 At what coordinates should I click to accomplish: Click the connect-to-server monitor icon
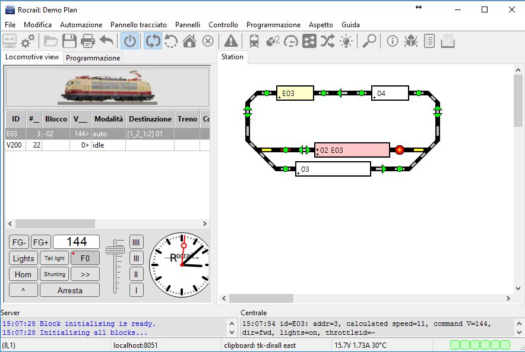point(10,41)
